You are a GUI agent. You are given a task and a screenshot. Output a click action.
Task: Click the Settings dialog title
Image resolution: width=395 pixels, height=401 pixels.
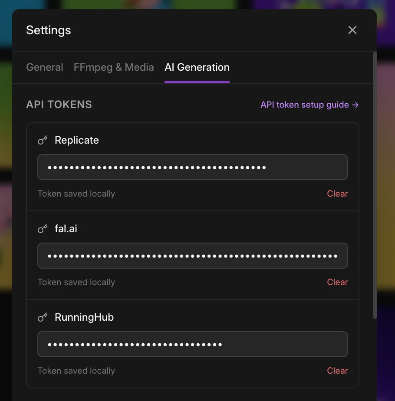[x=49, y=30]
